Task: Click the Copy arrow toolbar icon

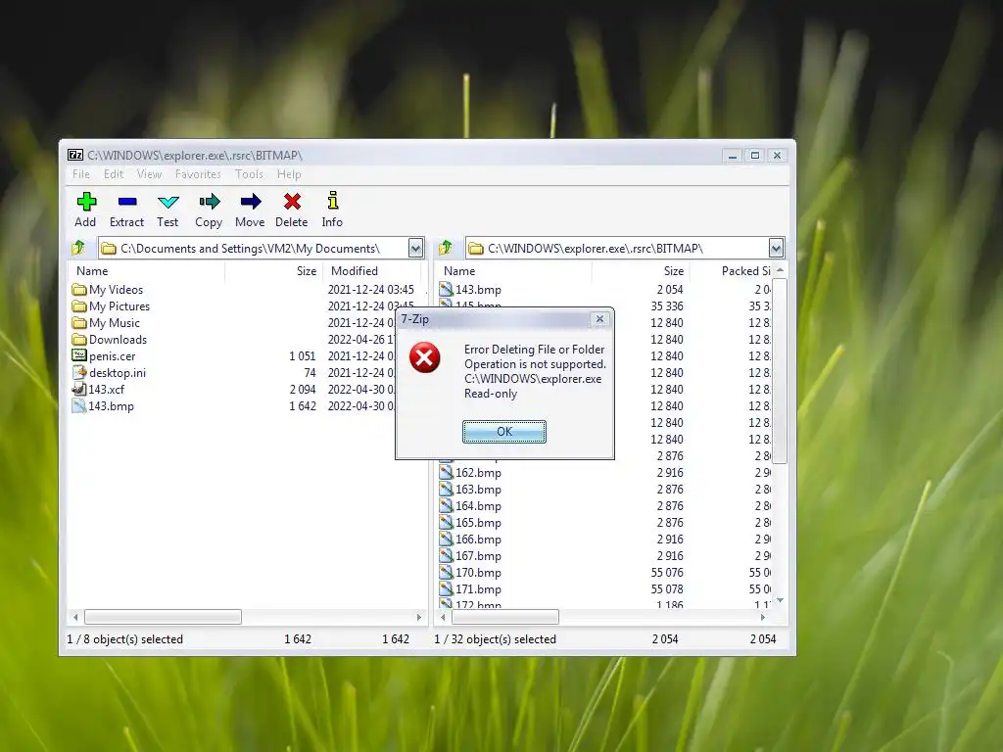Action: coord(210,202)
